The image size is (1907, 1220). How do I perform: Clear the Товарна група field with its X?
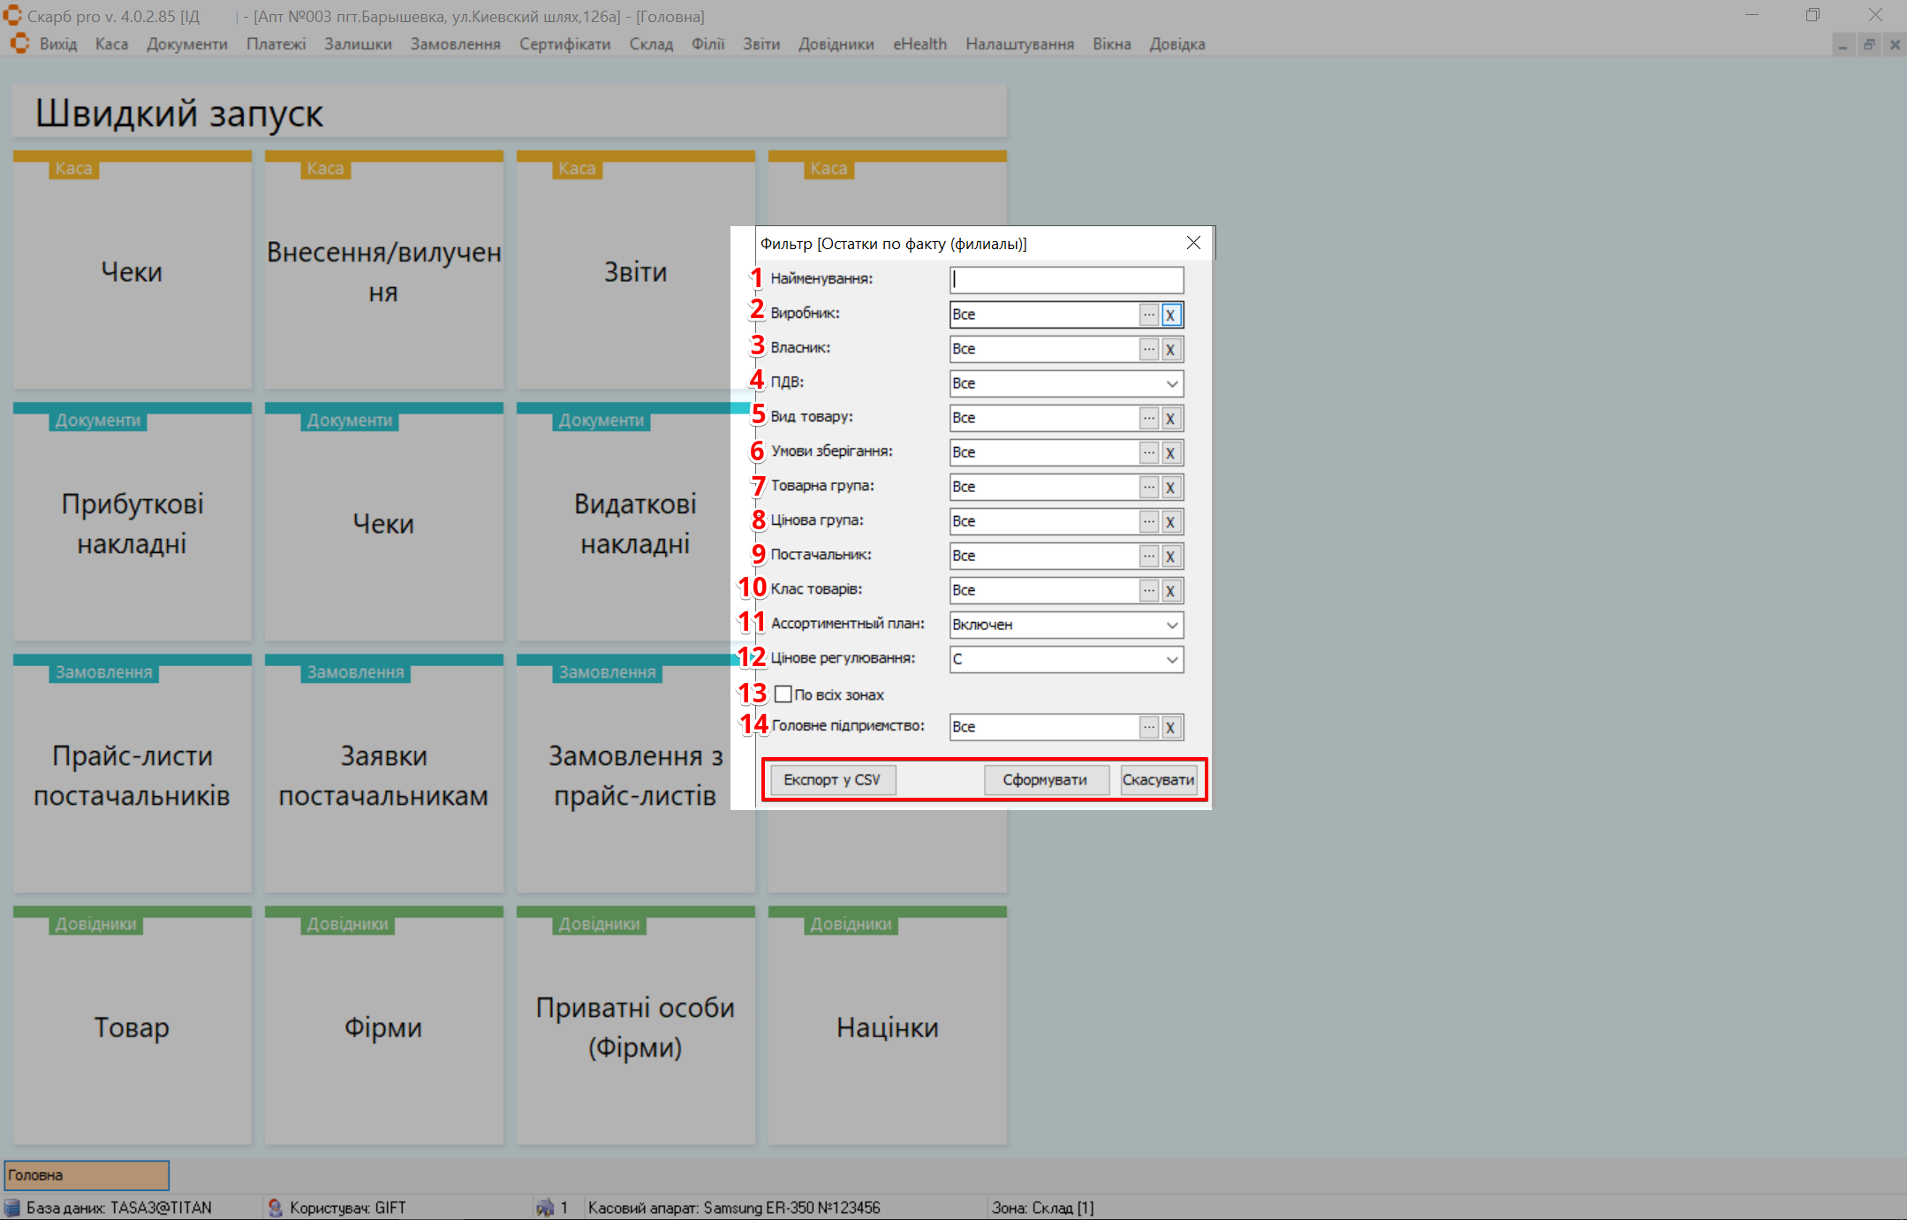pyautogui.click(x=1170, y=487)
